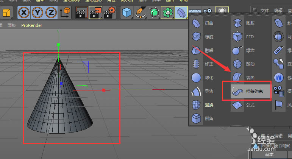292x159 pixels.
Task: Open the ProRender viewport menu
Action: (x=32, y=25)
